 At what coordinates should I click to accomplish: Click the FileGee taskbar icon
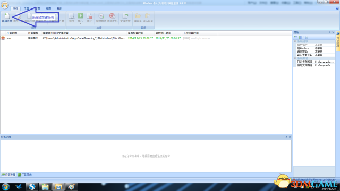click(58, 187)
